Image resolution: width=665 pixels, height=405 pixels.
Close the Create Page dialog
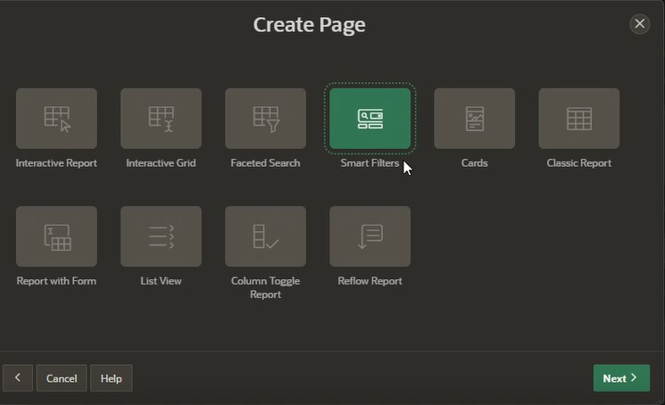[x=639, y=24]
